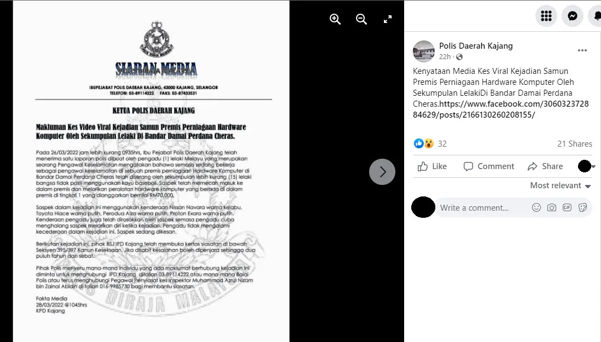This screenshot has height=342, width=601.
Task: Open Polis Daerah Kajang page link
Action: point(476,46)
